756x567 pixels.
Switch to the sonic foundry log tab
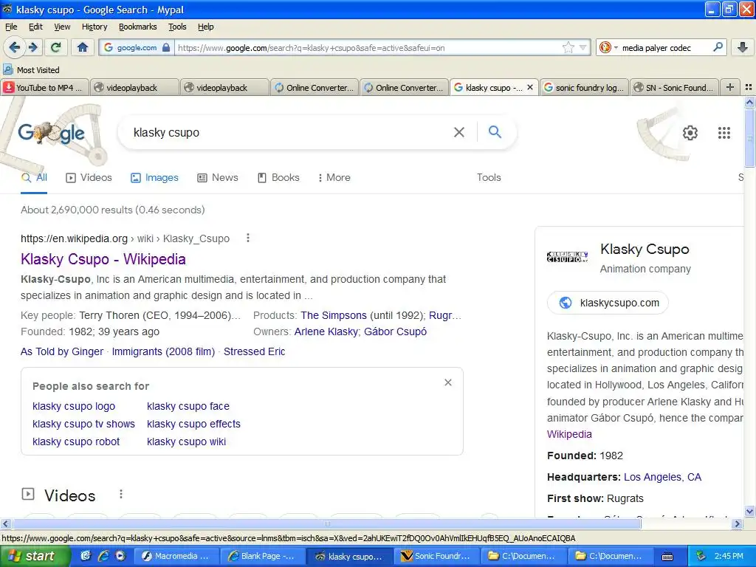point(584,87)
